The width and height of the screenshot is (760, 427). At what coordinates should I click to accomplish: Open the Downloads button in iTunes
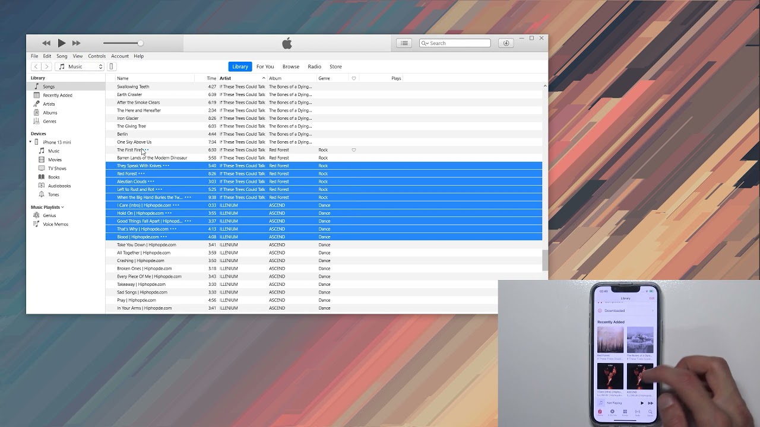point(506,43)
